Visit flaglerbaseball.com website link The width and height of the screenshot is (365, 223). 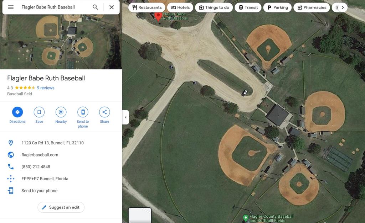point(40,155)
